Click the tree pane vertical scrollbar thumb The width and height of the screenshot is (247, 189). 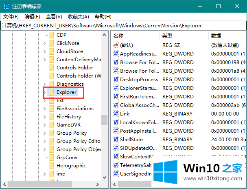click(104, 120)
